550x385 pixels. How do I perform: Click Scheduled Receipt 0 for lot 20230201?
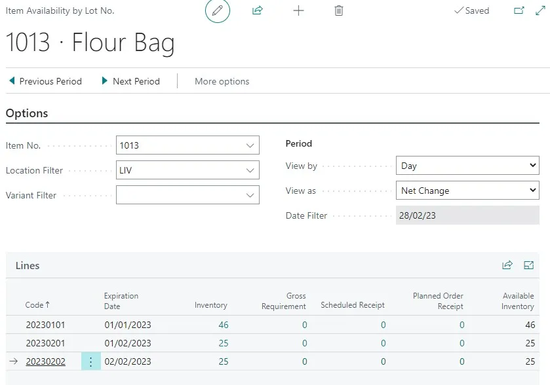(383, 343)
